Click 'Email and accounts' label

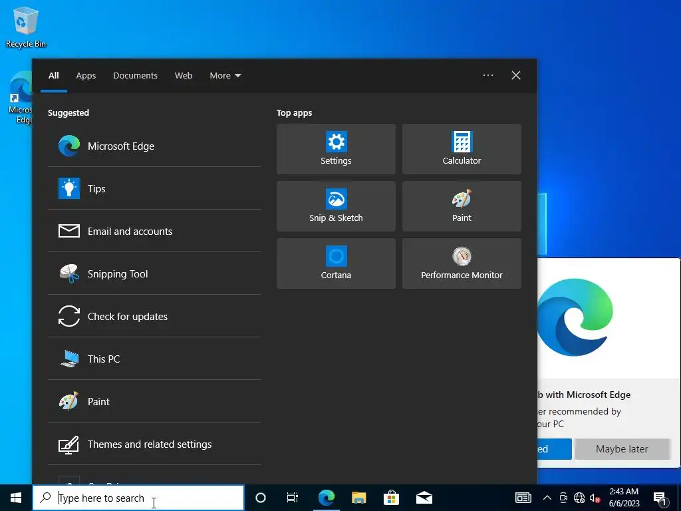pos(130,231)
